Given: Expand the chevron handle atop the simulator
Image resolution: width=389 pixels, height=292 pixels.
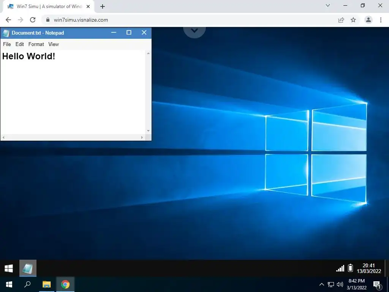Looking at the screenshot, I should click(194, 31).
